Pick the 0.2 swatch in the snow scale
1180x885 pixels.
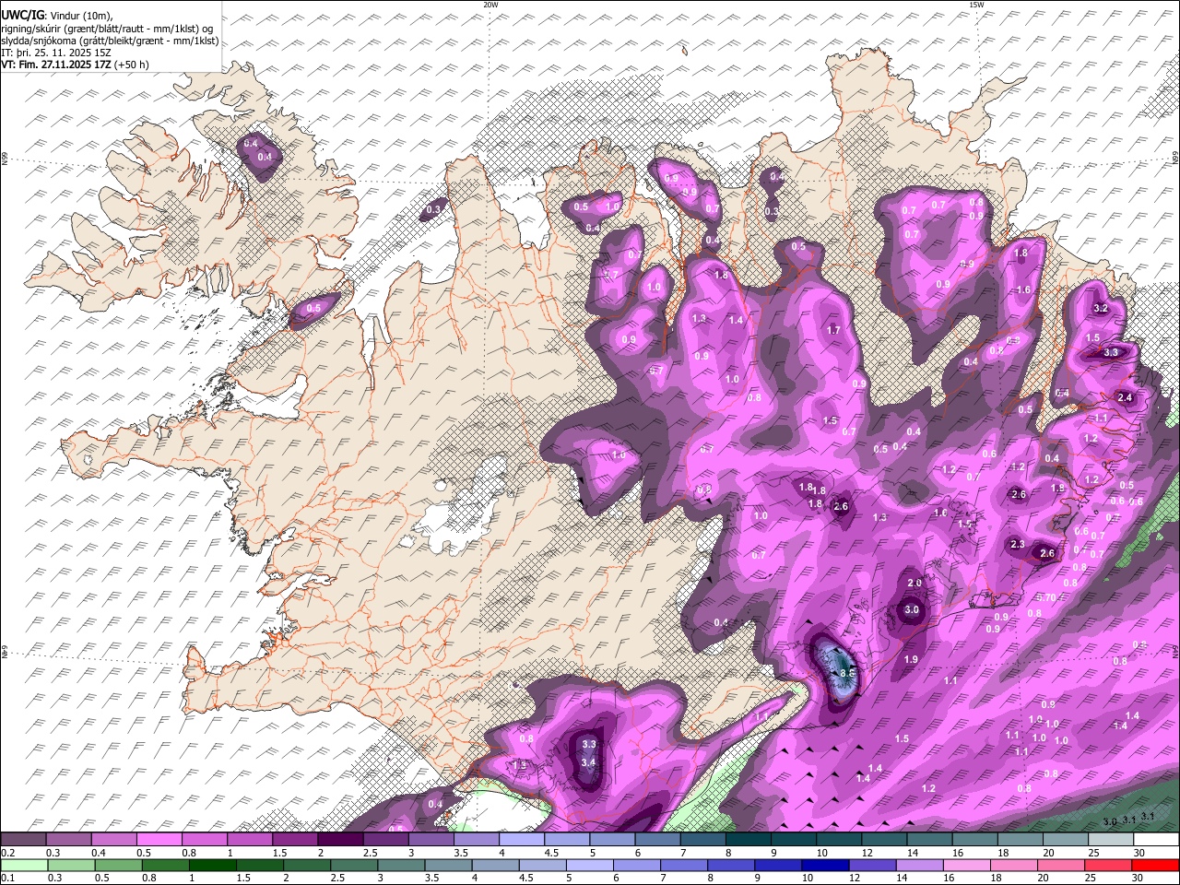pos(23,840)
